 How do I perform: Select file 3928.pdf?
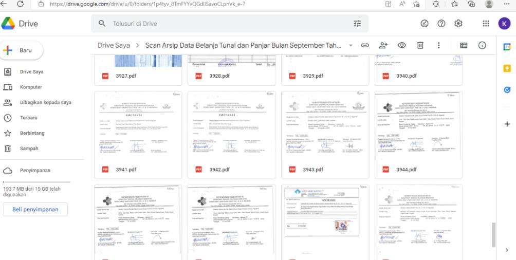pos(231,70)
